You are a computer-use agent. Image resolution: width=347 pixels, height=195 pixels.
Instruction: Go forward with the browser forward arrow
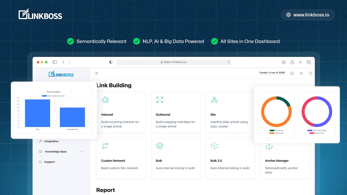tap(70, 62)
